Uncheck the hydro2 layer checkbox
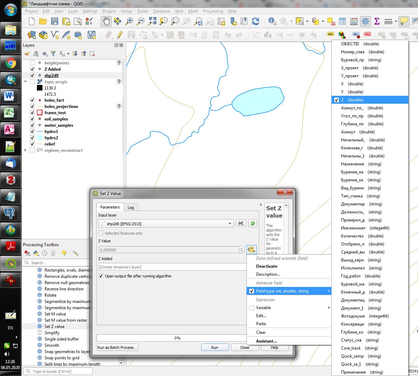Viewport: 418px width, 376px height. click(32, 138)
